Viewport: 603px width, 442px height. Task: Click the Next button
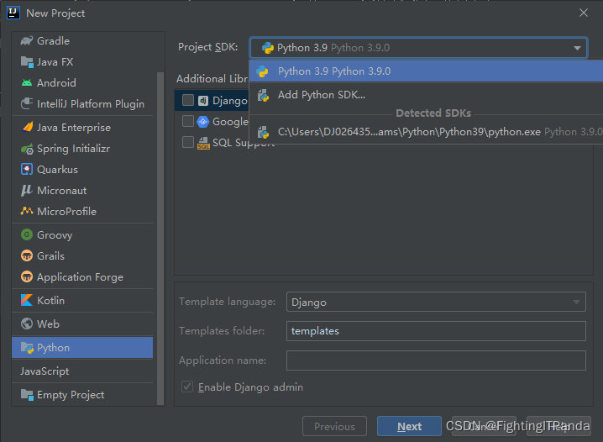click(x=409, y=426)
